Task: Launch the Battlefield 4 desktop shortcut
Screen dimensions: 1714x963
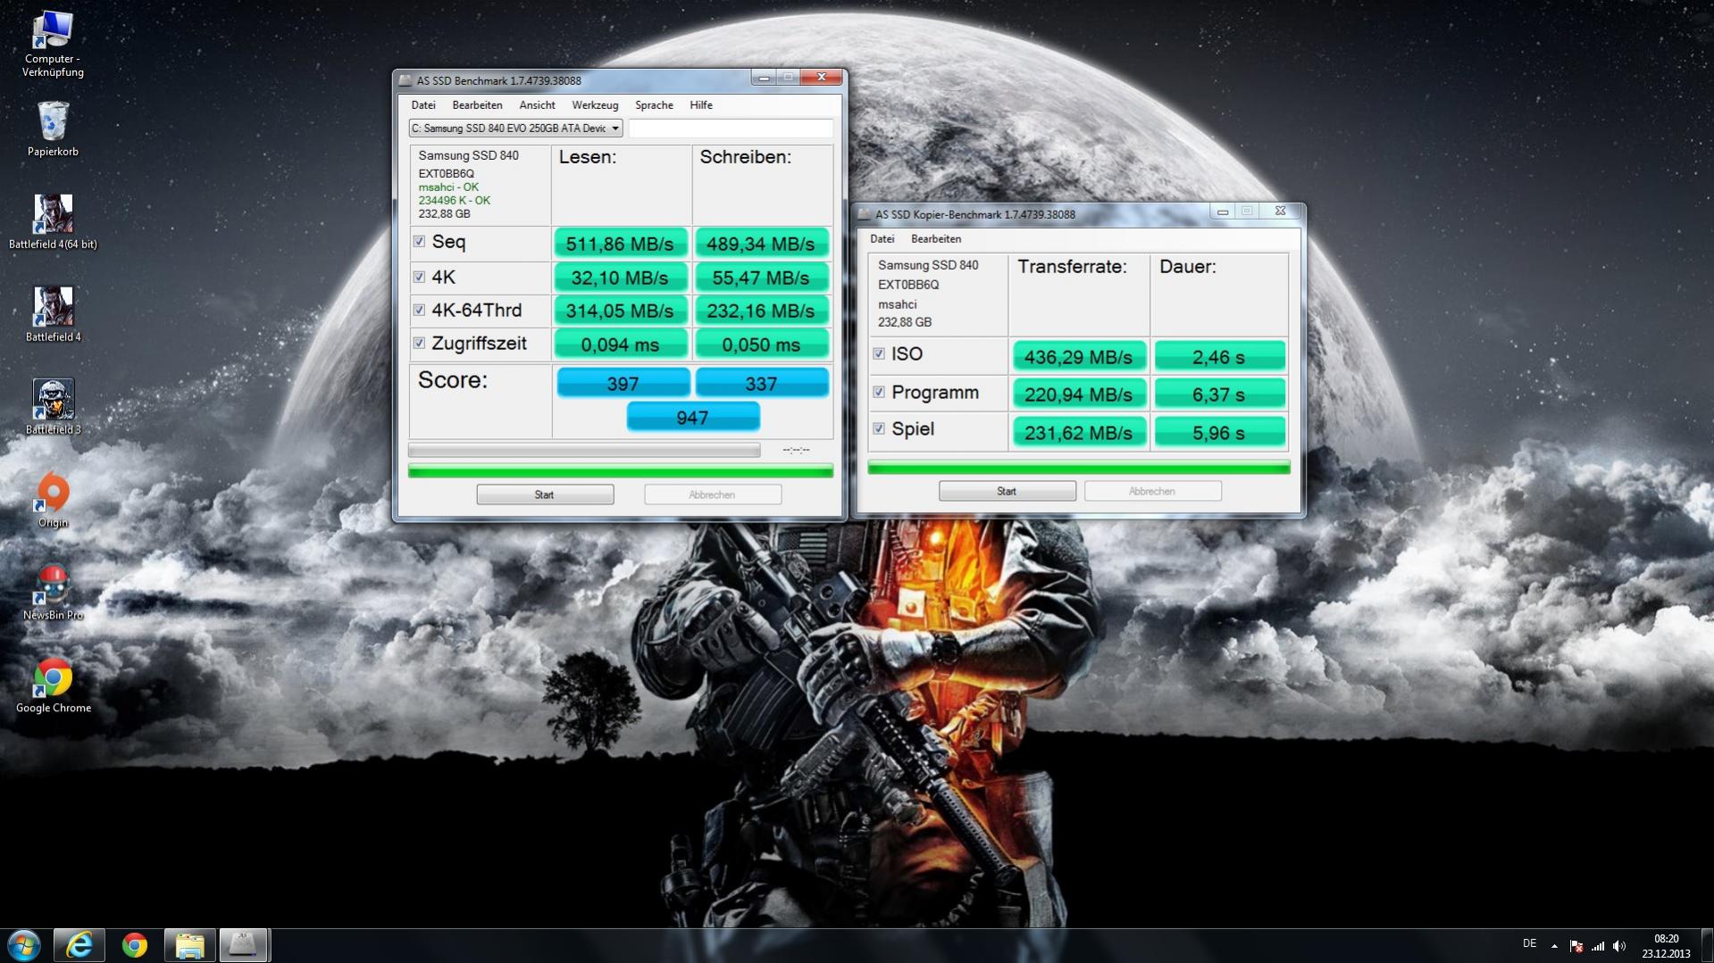Action: click(53, 314)
